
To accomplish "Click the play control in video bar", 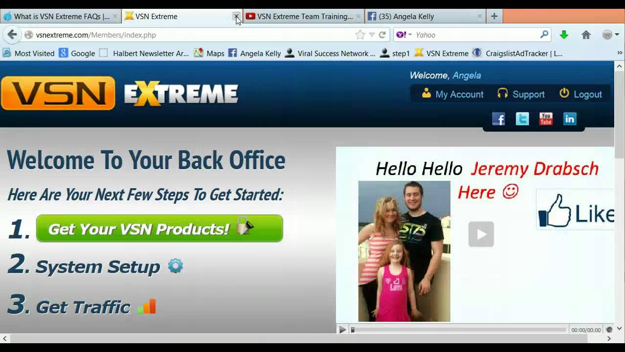I will pos(342,330).
